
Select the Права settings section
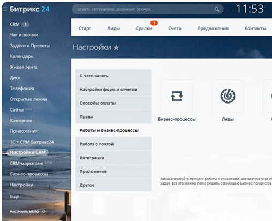[x=114, y=117]
